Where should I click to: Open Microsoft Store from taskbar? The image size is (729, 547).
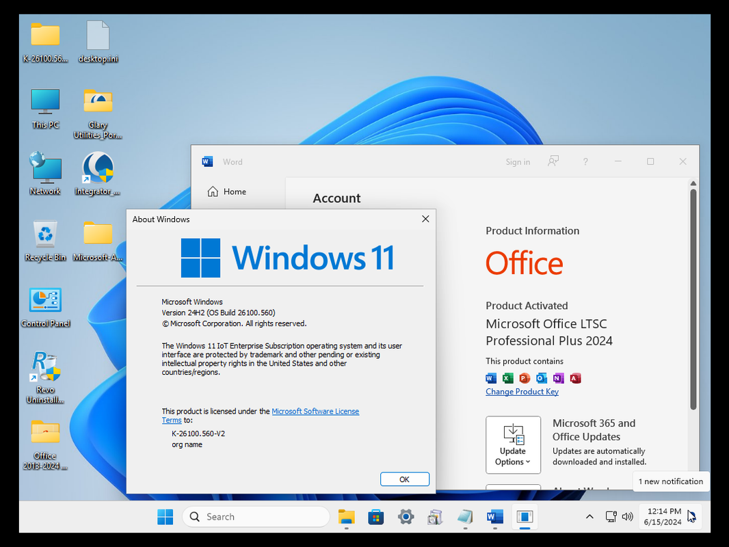coord(375,517)
